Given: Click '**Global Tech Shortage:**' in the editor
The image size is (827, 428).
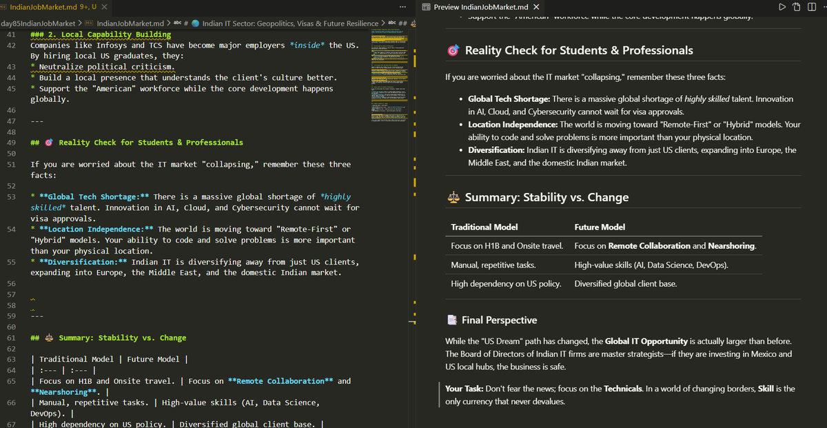Looking at the screenshot, I should point(94,197).
